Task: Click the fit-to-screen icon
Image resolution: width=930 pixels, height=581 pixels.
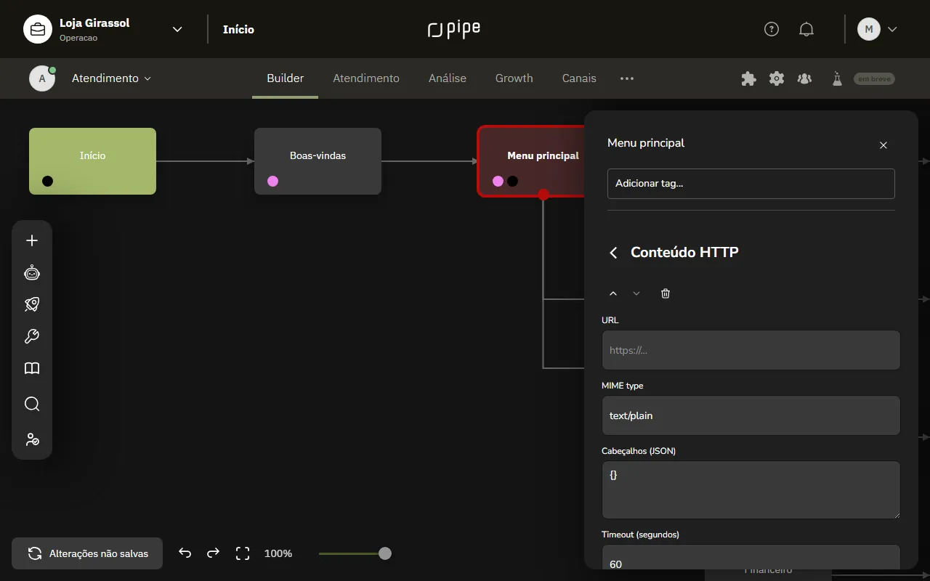Action: click(243, 553)
